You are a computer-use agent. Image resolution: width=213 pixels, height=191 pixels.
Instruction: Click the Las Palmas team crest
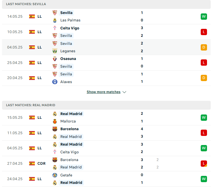[55, 20]
